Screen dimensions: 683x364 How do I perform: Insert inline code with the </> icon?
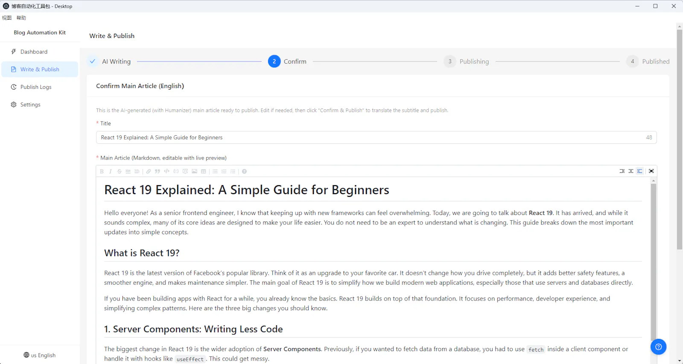click(x=166, y=172)
